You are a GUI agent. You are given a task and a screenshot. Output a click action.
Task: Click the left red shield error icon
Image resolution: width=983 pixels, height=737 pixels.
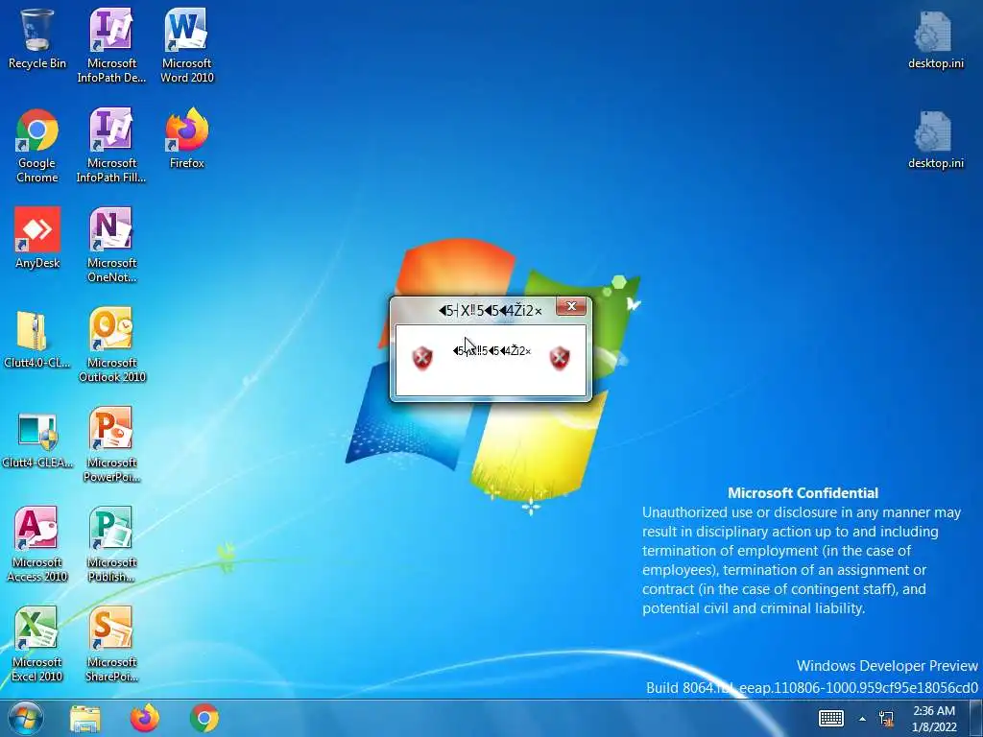422,358
